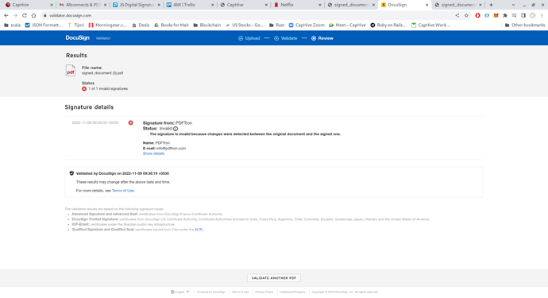Click the PDF file icon in Results
The width and height of the screenshot is (548, 298).
click(70, 70)
